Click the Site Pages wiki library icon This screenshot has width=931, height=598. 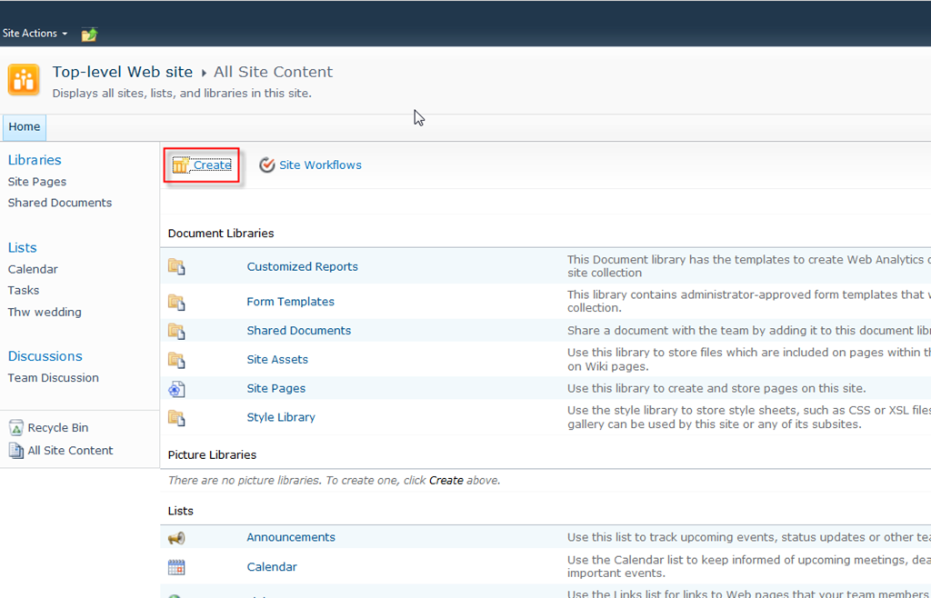(176, 389)
